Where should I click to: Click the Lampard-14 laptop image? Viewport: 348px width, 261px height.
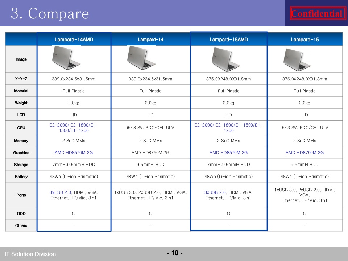(141, 58)
